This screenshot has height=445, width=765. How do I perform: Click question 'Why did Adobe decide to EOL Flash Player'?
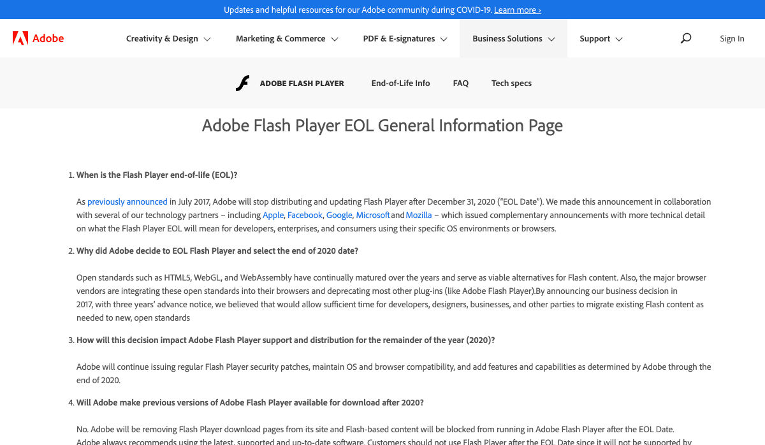pyautogui.click(x=217, y=251)
